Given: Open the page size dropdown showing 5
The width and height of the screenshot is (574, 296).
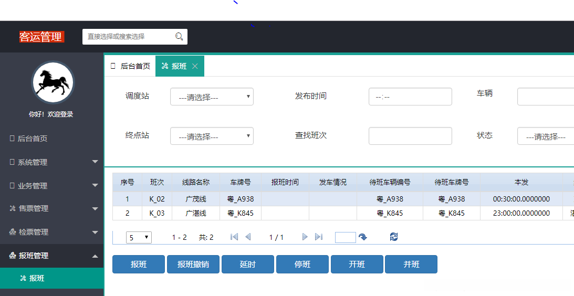Looking at the screenshot, I should (x=139, y=237).
